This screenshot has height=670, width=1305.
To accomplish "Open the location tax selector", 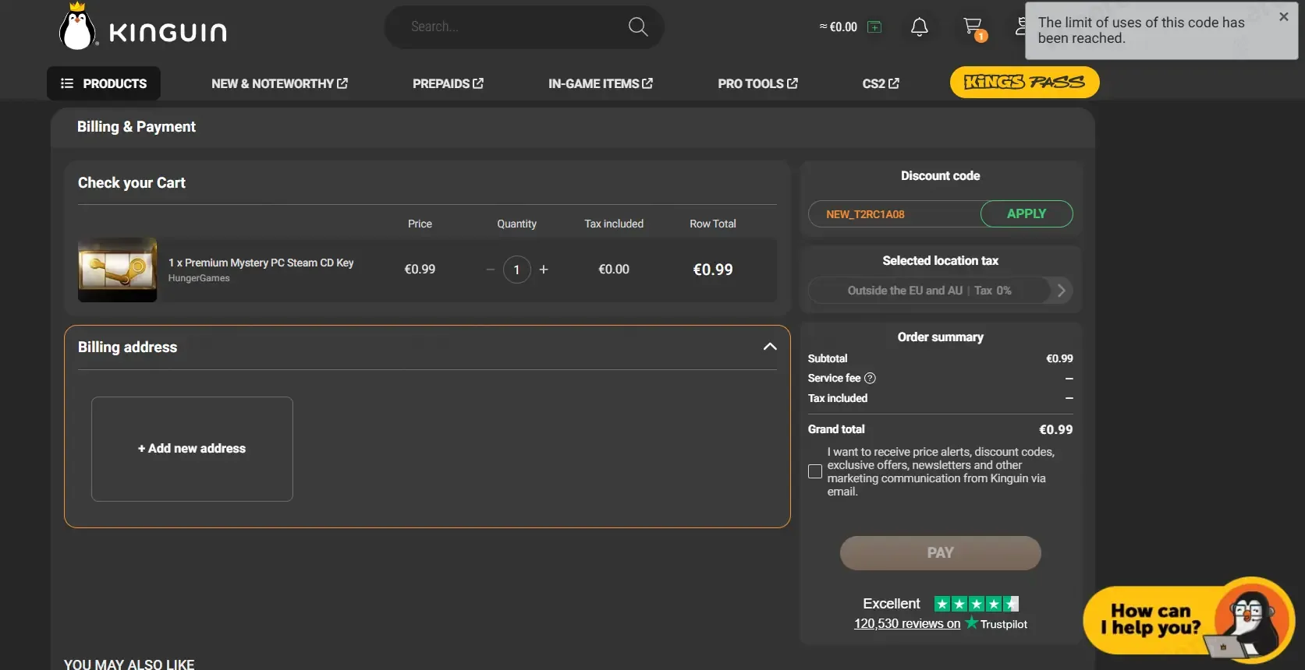I will [940, 291].
